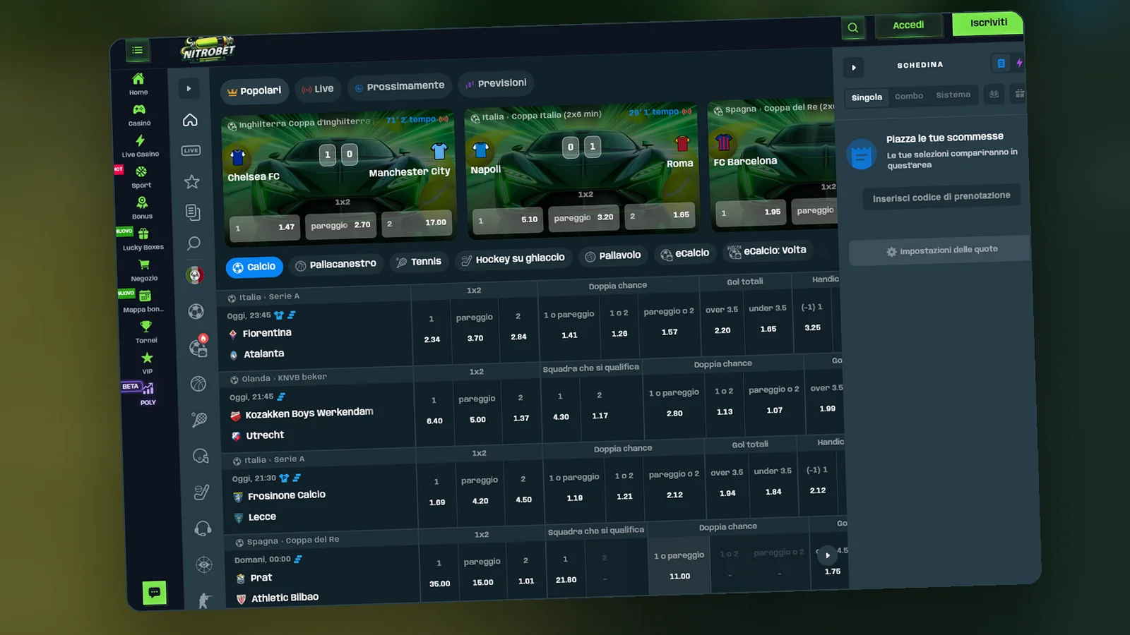Filter by Pallavolo sport
Screen dimensions: 1130x635
613,255
